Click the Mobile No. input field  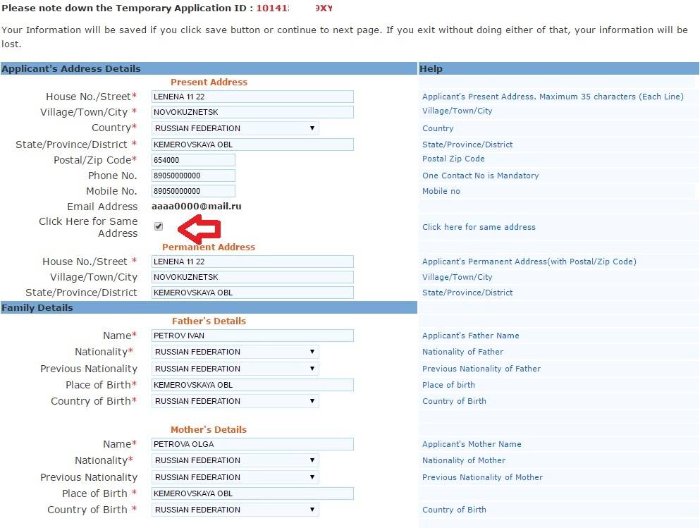click(192, 191)
